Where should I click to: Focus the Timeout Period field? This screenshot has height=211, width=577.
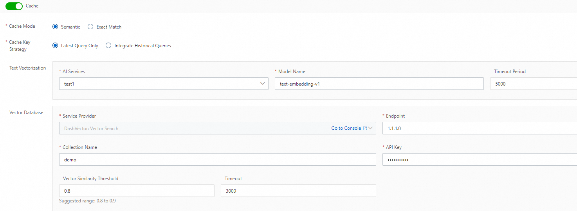[x=532, y=84]
